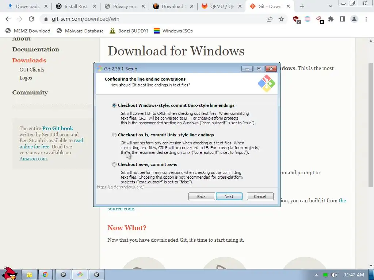374x280 pixels.
Task: Open the striped flag extension icon
Action: click(x=308, y=19)
